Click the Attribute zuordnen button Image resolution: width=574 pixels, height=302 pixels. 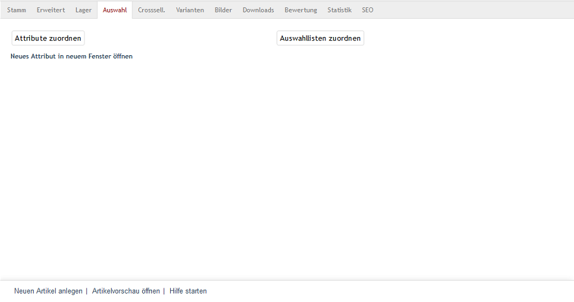[x=48, y=38]
